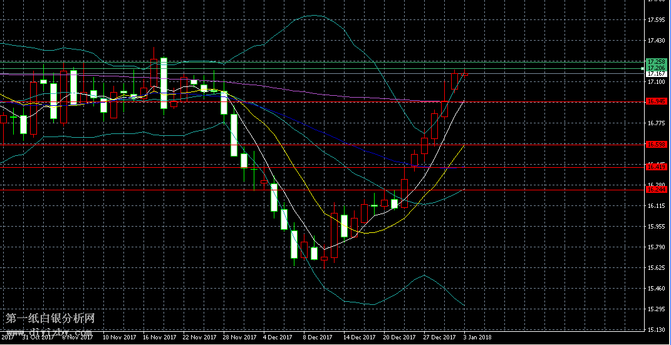Click the 15.295 value on price axis
The height and width of the screenshot is (345, 671).
[x=655, y=309]
